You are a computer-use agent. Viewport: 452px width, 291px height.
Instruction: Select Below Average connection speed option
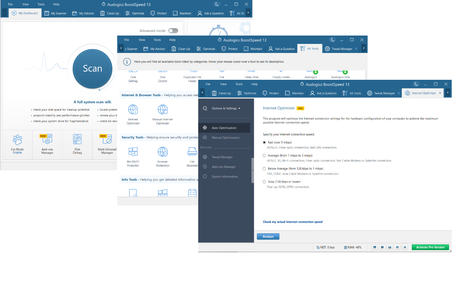click(265, 169)
